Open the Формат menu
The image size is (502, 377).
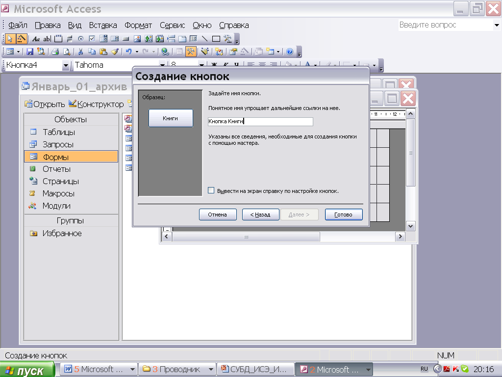[x=138, y=25]
